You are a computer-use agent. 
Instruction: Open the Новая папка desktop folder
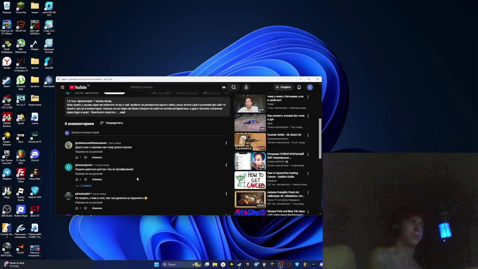coord(35,101)
